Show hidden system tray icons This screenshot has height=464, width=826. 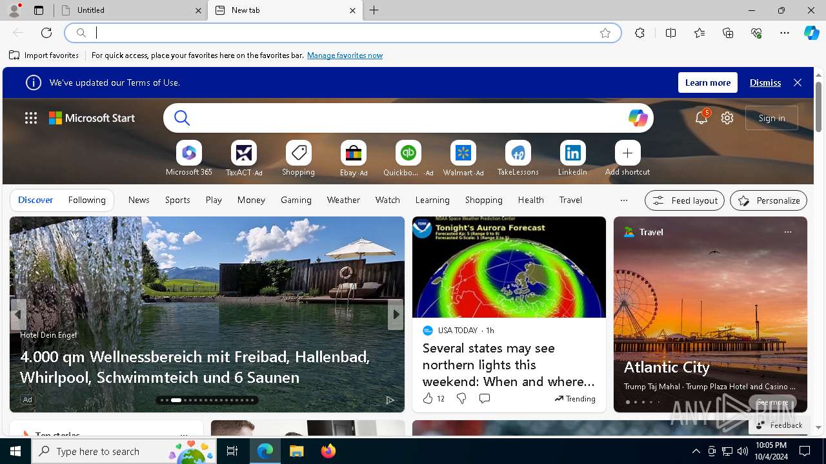tap(696, 451)
